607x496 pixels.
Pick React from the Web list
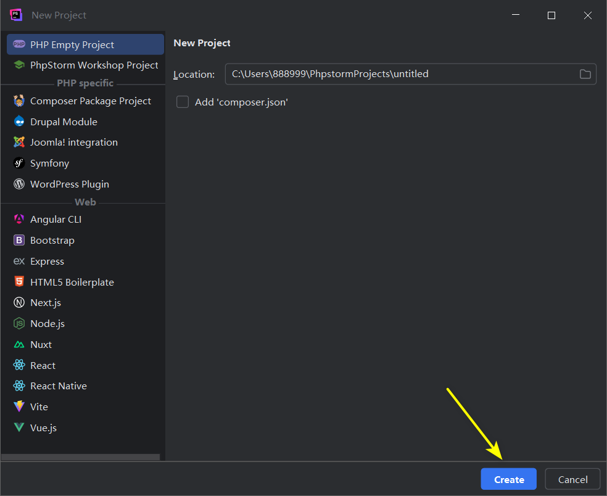[85, 365]
